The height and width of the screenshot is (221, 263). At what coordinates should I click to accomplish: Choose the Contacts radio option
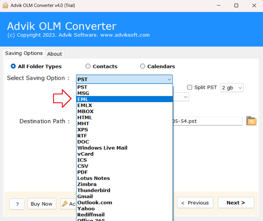[x=88, y=66]
